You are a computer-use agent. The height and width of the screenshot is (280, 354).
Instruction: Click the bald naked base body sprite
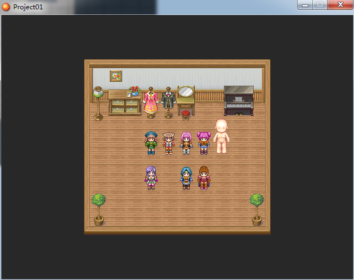click(222, 136)
